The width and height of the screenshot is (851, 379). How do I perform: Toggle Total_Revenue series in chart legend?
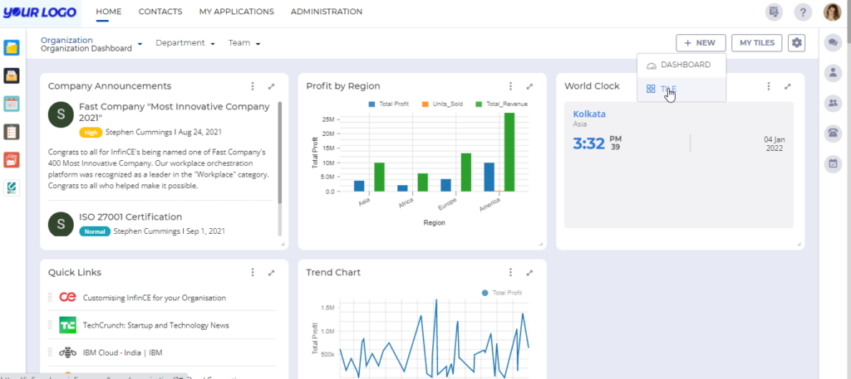click(501, 104)
